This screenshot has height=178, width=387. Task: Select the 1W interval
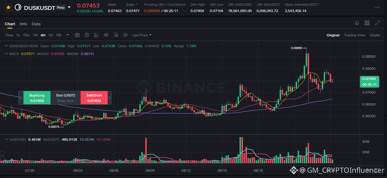(59, 35)
